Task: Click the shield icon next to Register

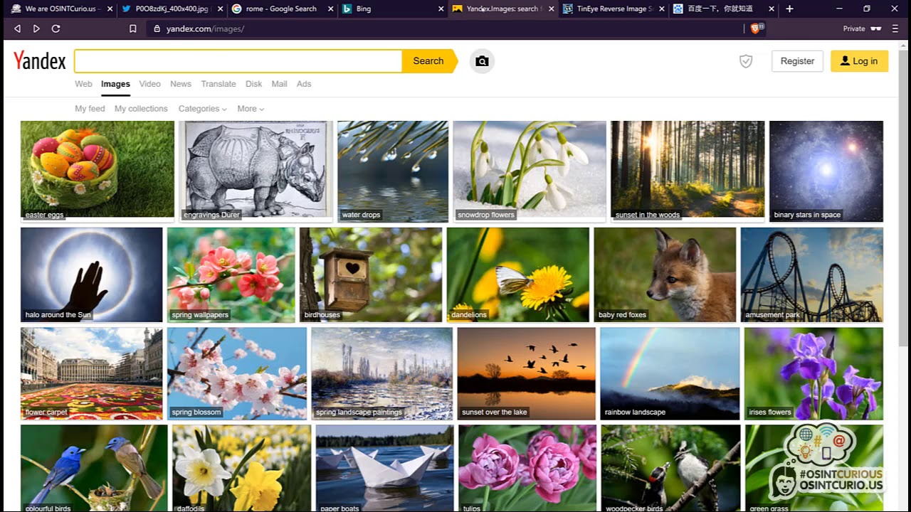Action: (x=746, y=62)
